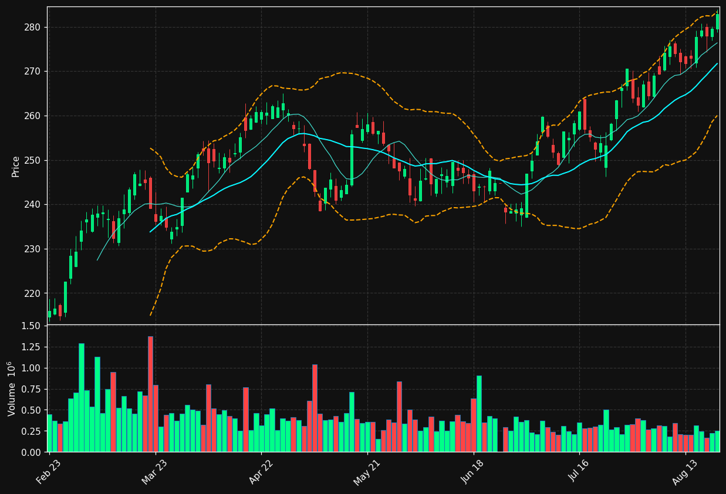Select the 260 price tick label
Screen dimensions: 726x494
pos(32,116)
